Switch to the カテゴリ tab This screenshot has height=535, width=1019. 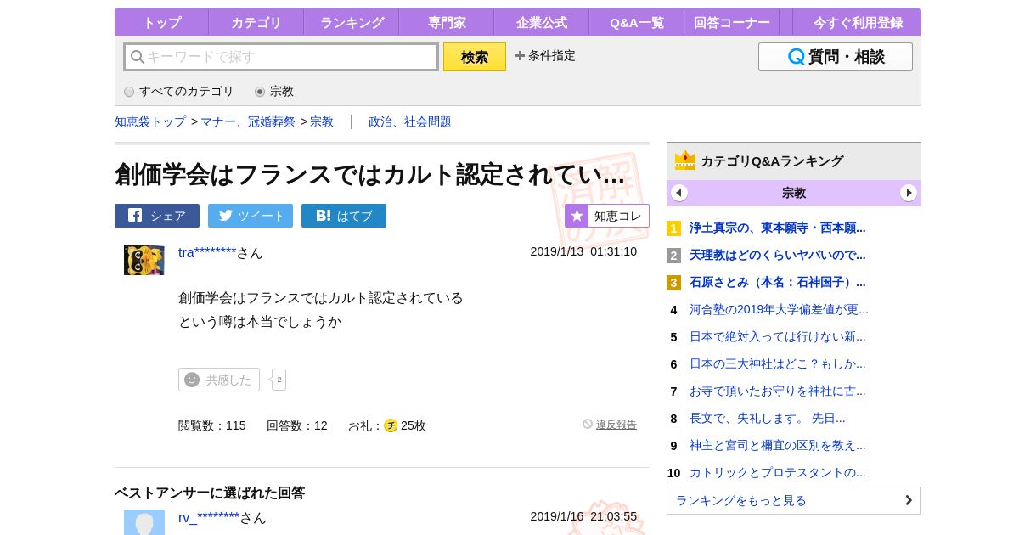tap(256, 22)
